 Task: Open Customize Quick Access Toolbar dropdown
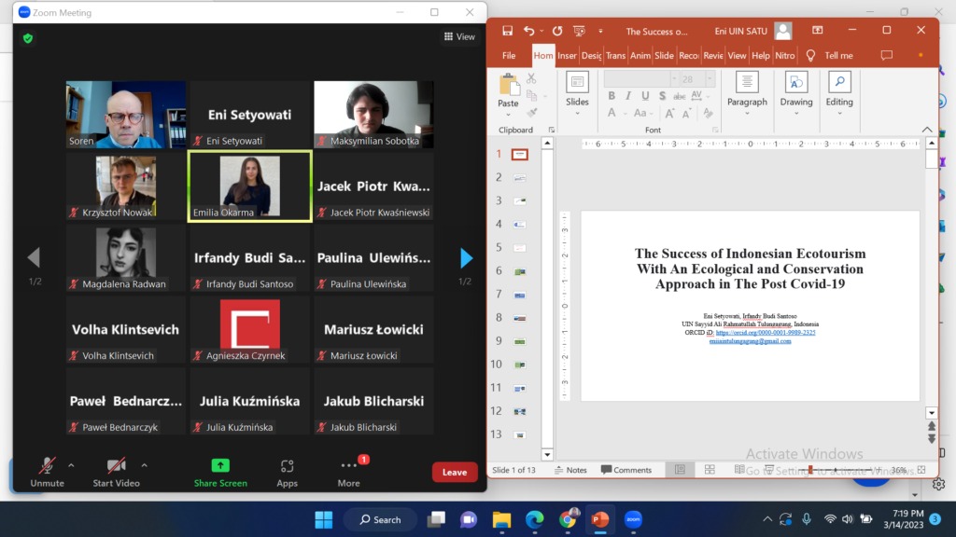[x=600, y=31]
